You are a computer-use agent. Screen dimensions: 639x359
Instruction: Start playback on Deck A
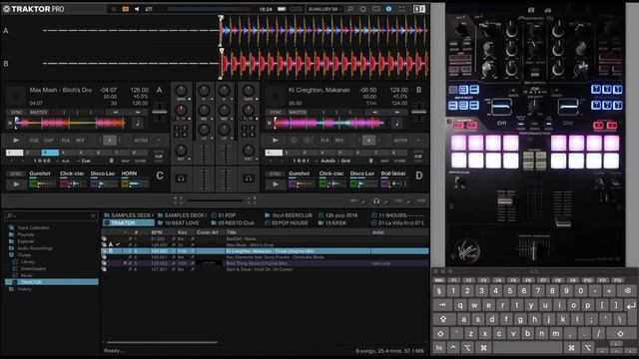[16, 140]
